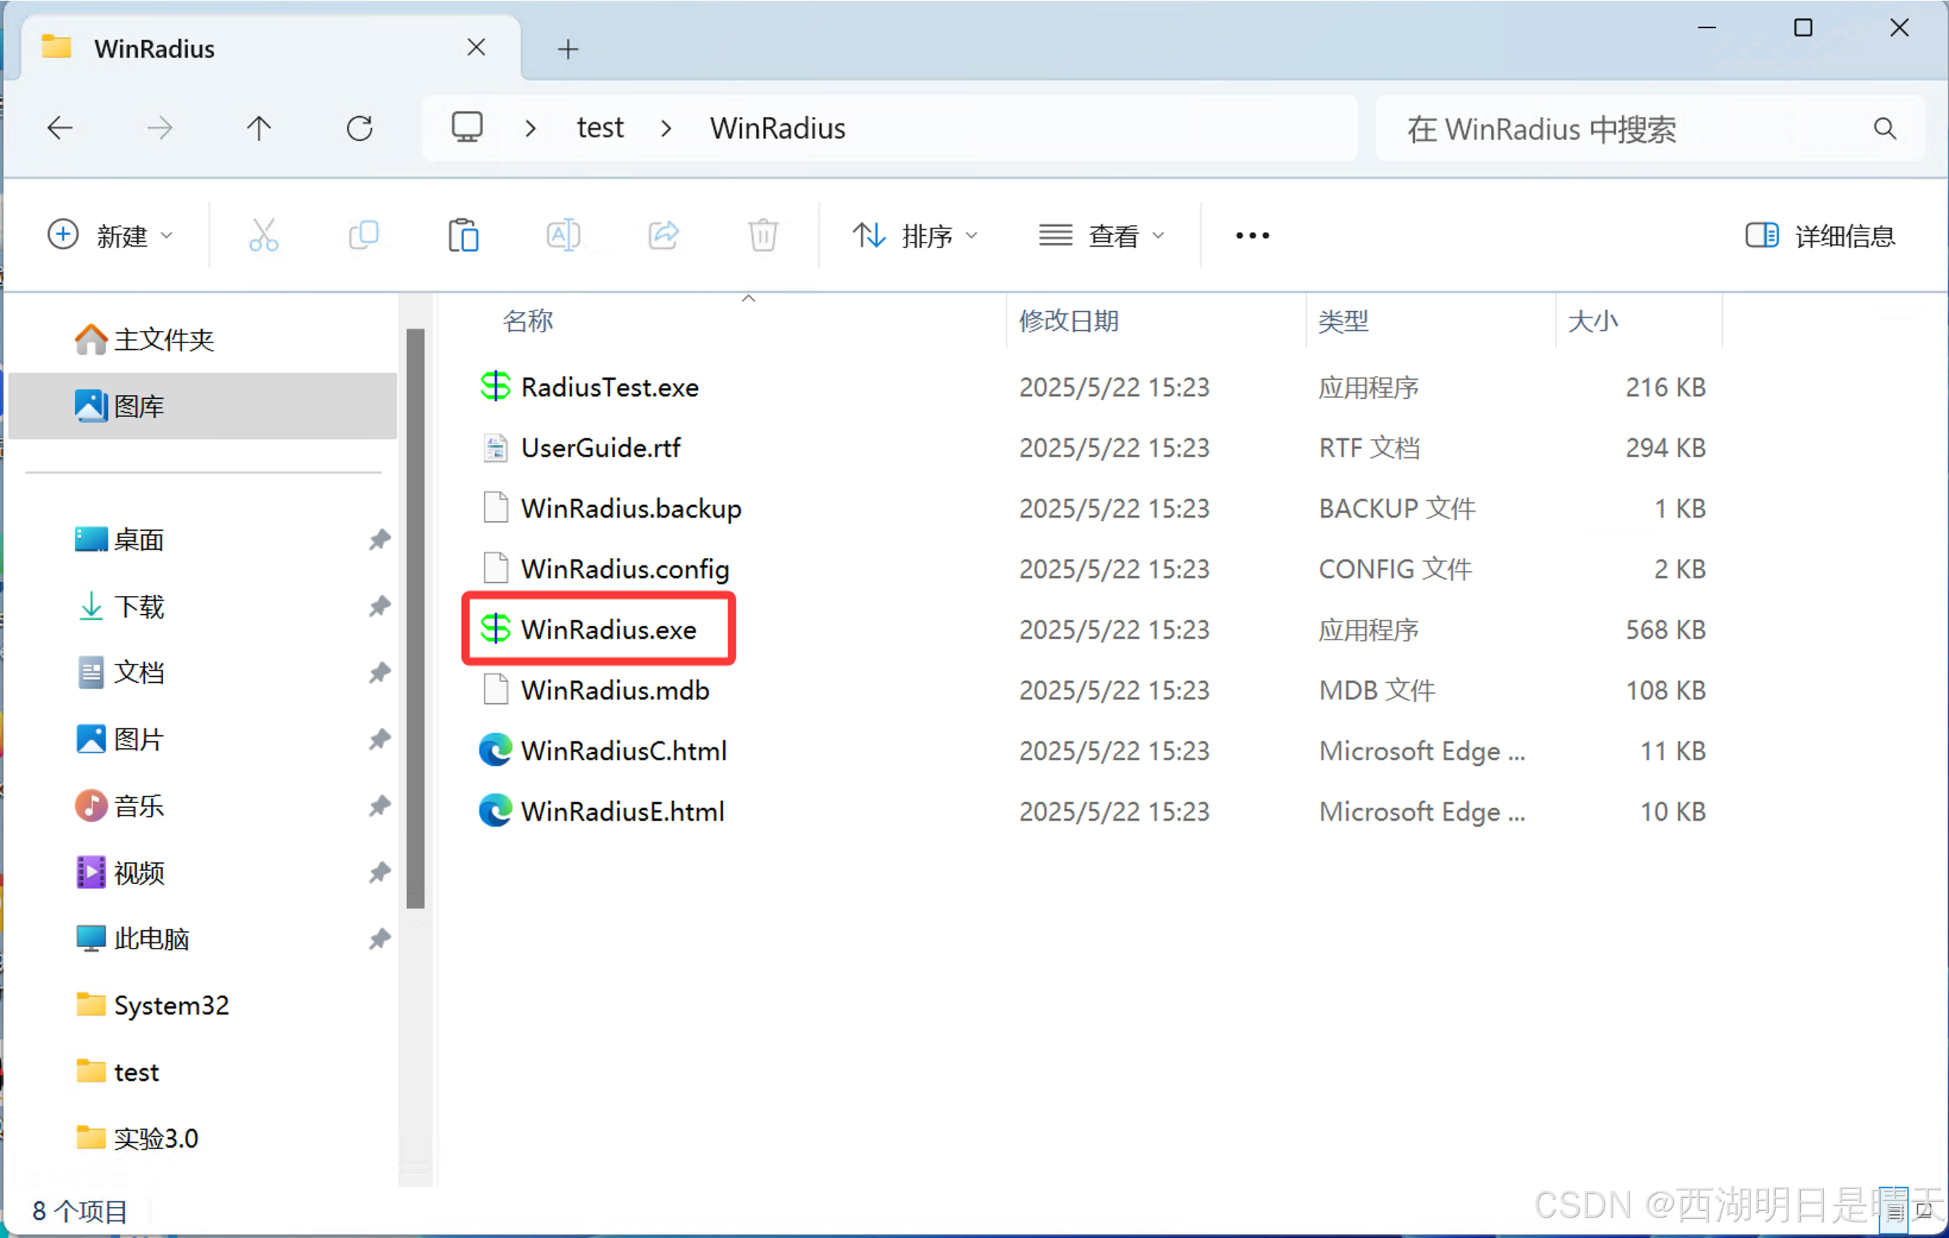The height and width of the screenshot is (1238, 1949).
Task: Open the 排序 sorting dropdown
Action: [x=915, y=234]
